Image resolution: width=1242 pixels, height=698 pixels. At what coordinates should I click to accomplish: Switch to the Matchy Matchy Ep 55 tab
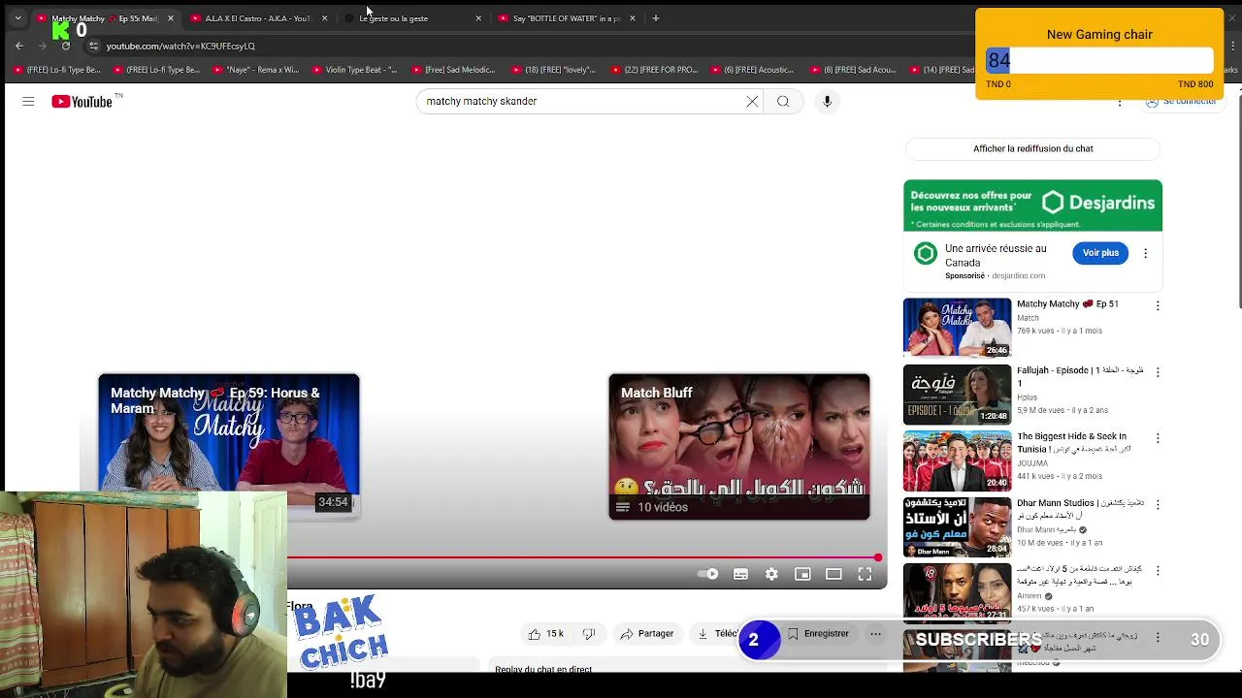[x=105, y=18]
